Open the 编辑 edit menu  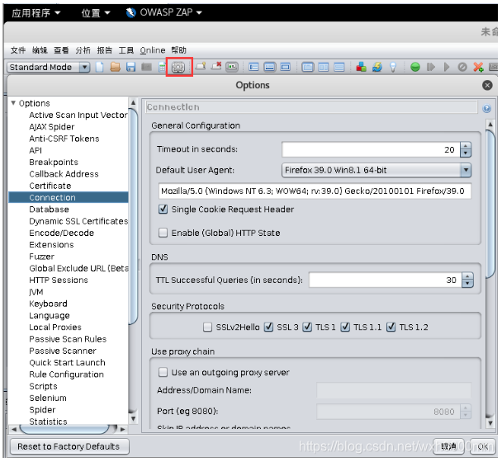click(40, 50)
